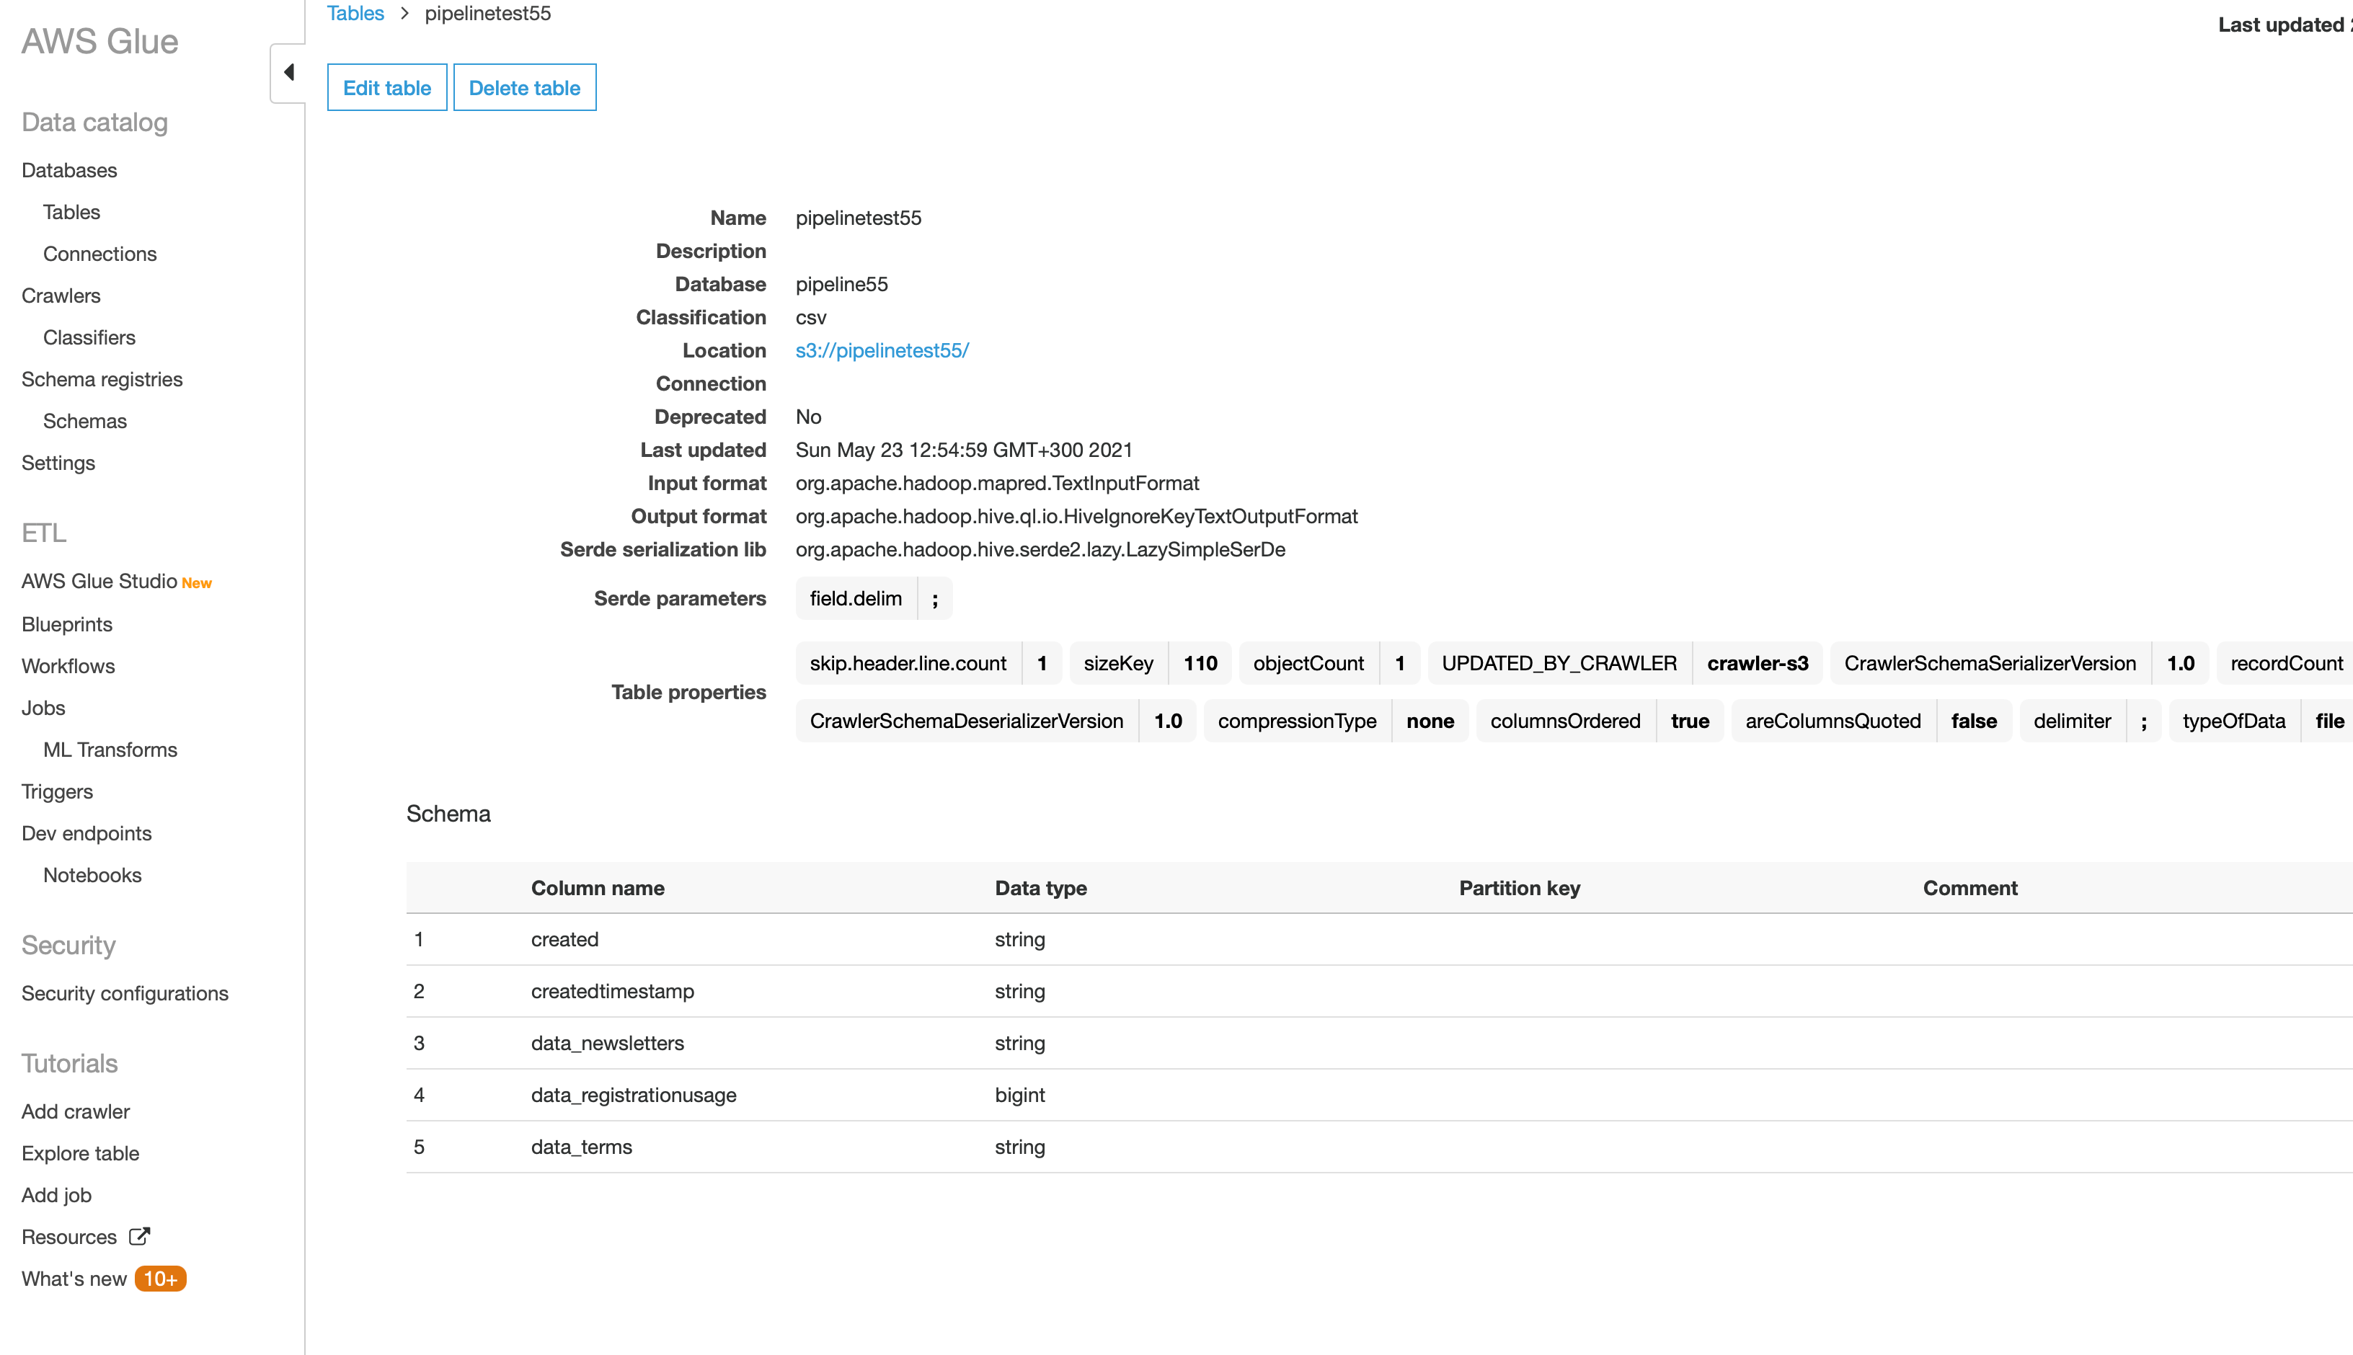Click the What's new 10+ badge
The image size is (2353, 1355).
(x=160, y=1279)
